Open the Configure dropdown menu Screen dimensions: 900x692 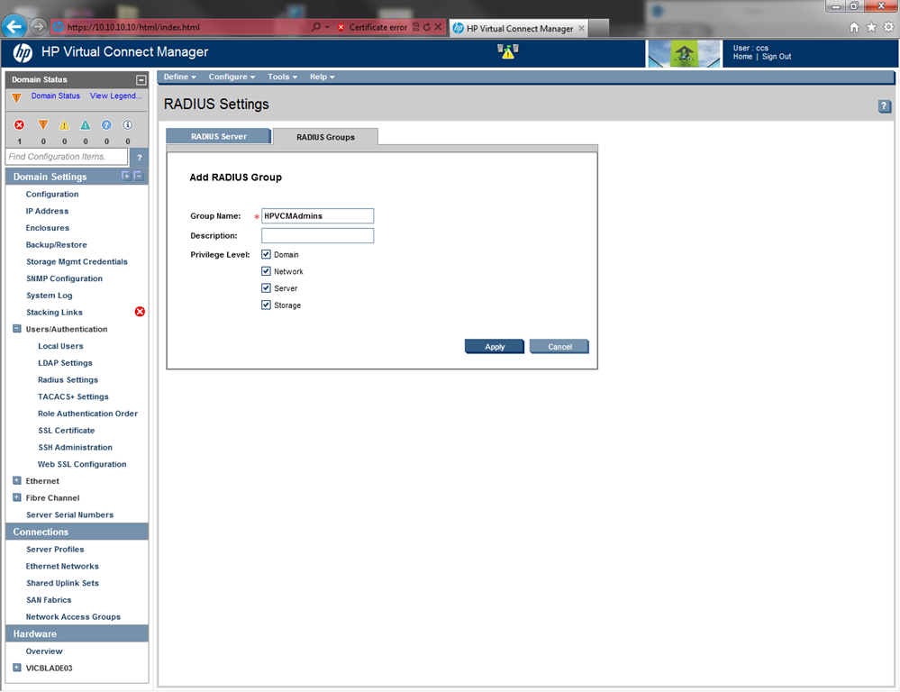pyautogui.click(x=232, y=77)
